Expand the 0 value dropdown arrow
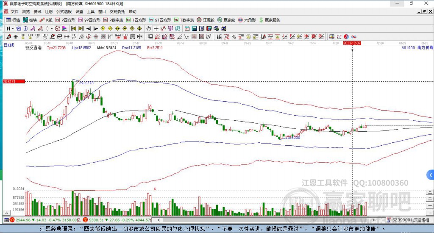Image resolution: width=434 pixels, height=233 pixels. point(52,28)
